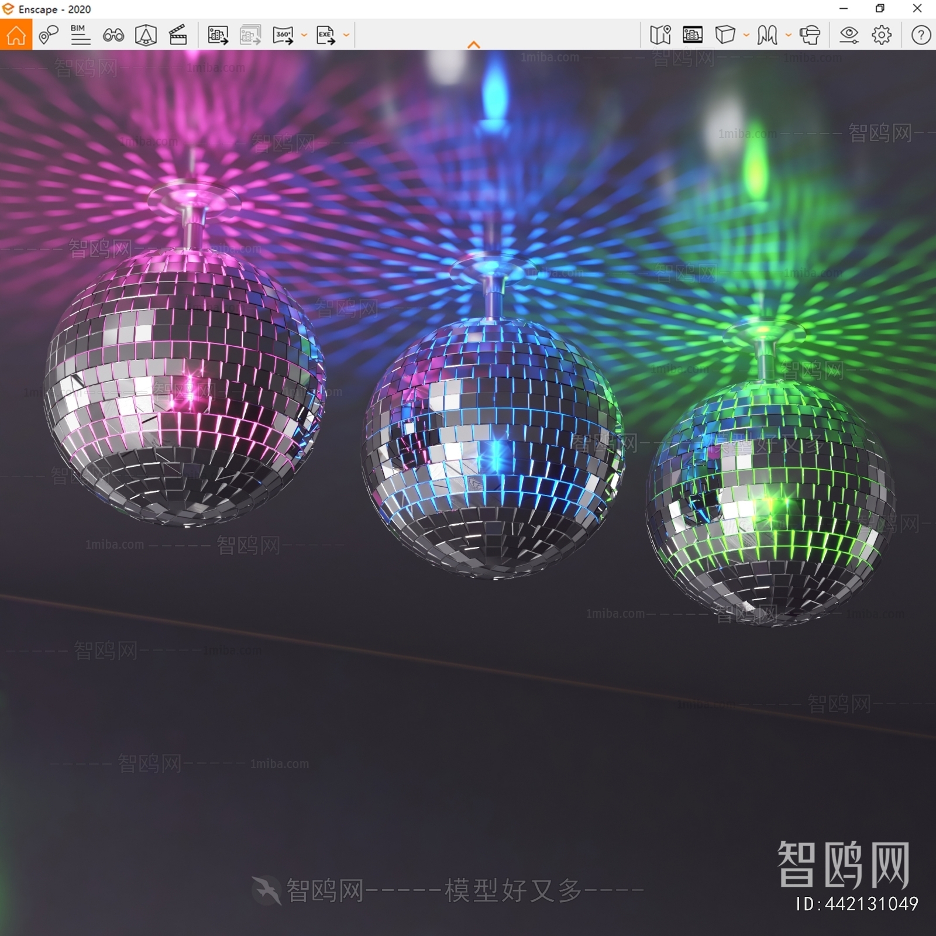Enable VR headset mode icon
The image size is (936, 936).
(810, 35)
